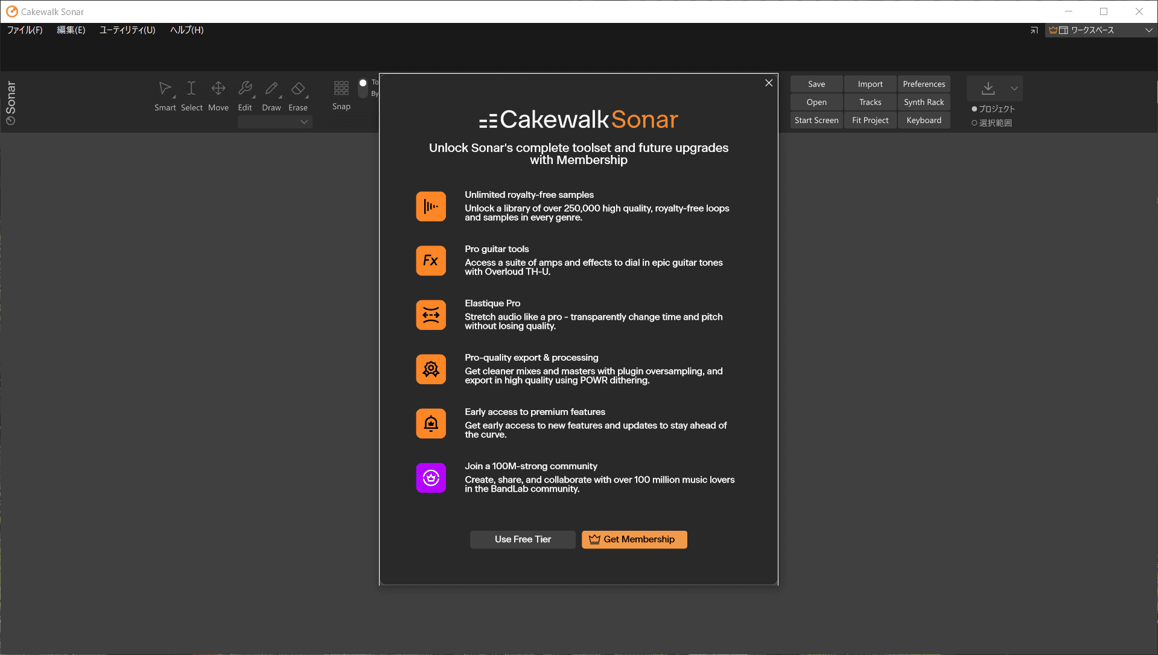This screenshot has width=1158, height=655.
Task: Open the ワークスペース dropdown
Action: pos(1101,30)
